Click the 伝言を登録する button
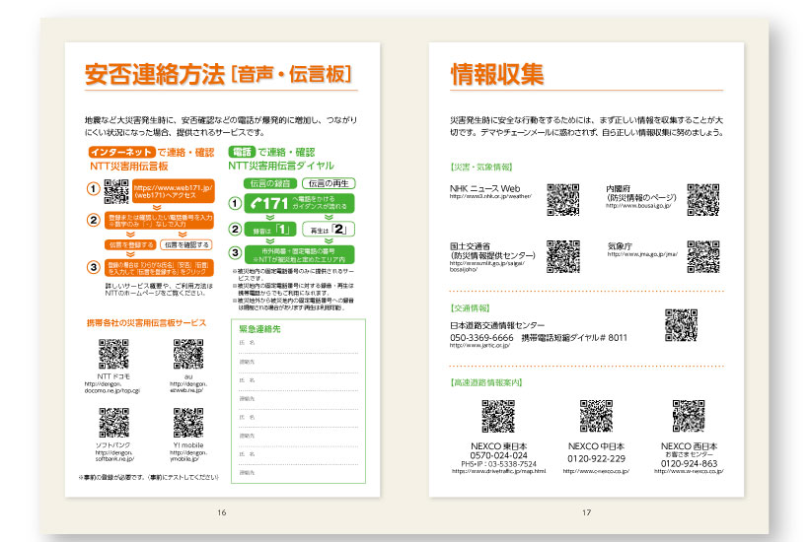The height and width of the screenshot is (542, 809). tap(132, 244)
